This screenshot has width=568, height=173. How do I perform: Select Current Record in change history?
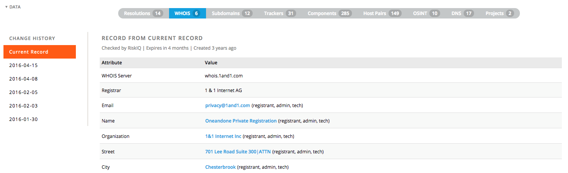click(x=40, y=52)
